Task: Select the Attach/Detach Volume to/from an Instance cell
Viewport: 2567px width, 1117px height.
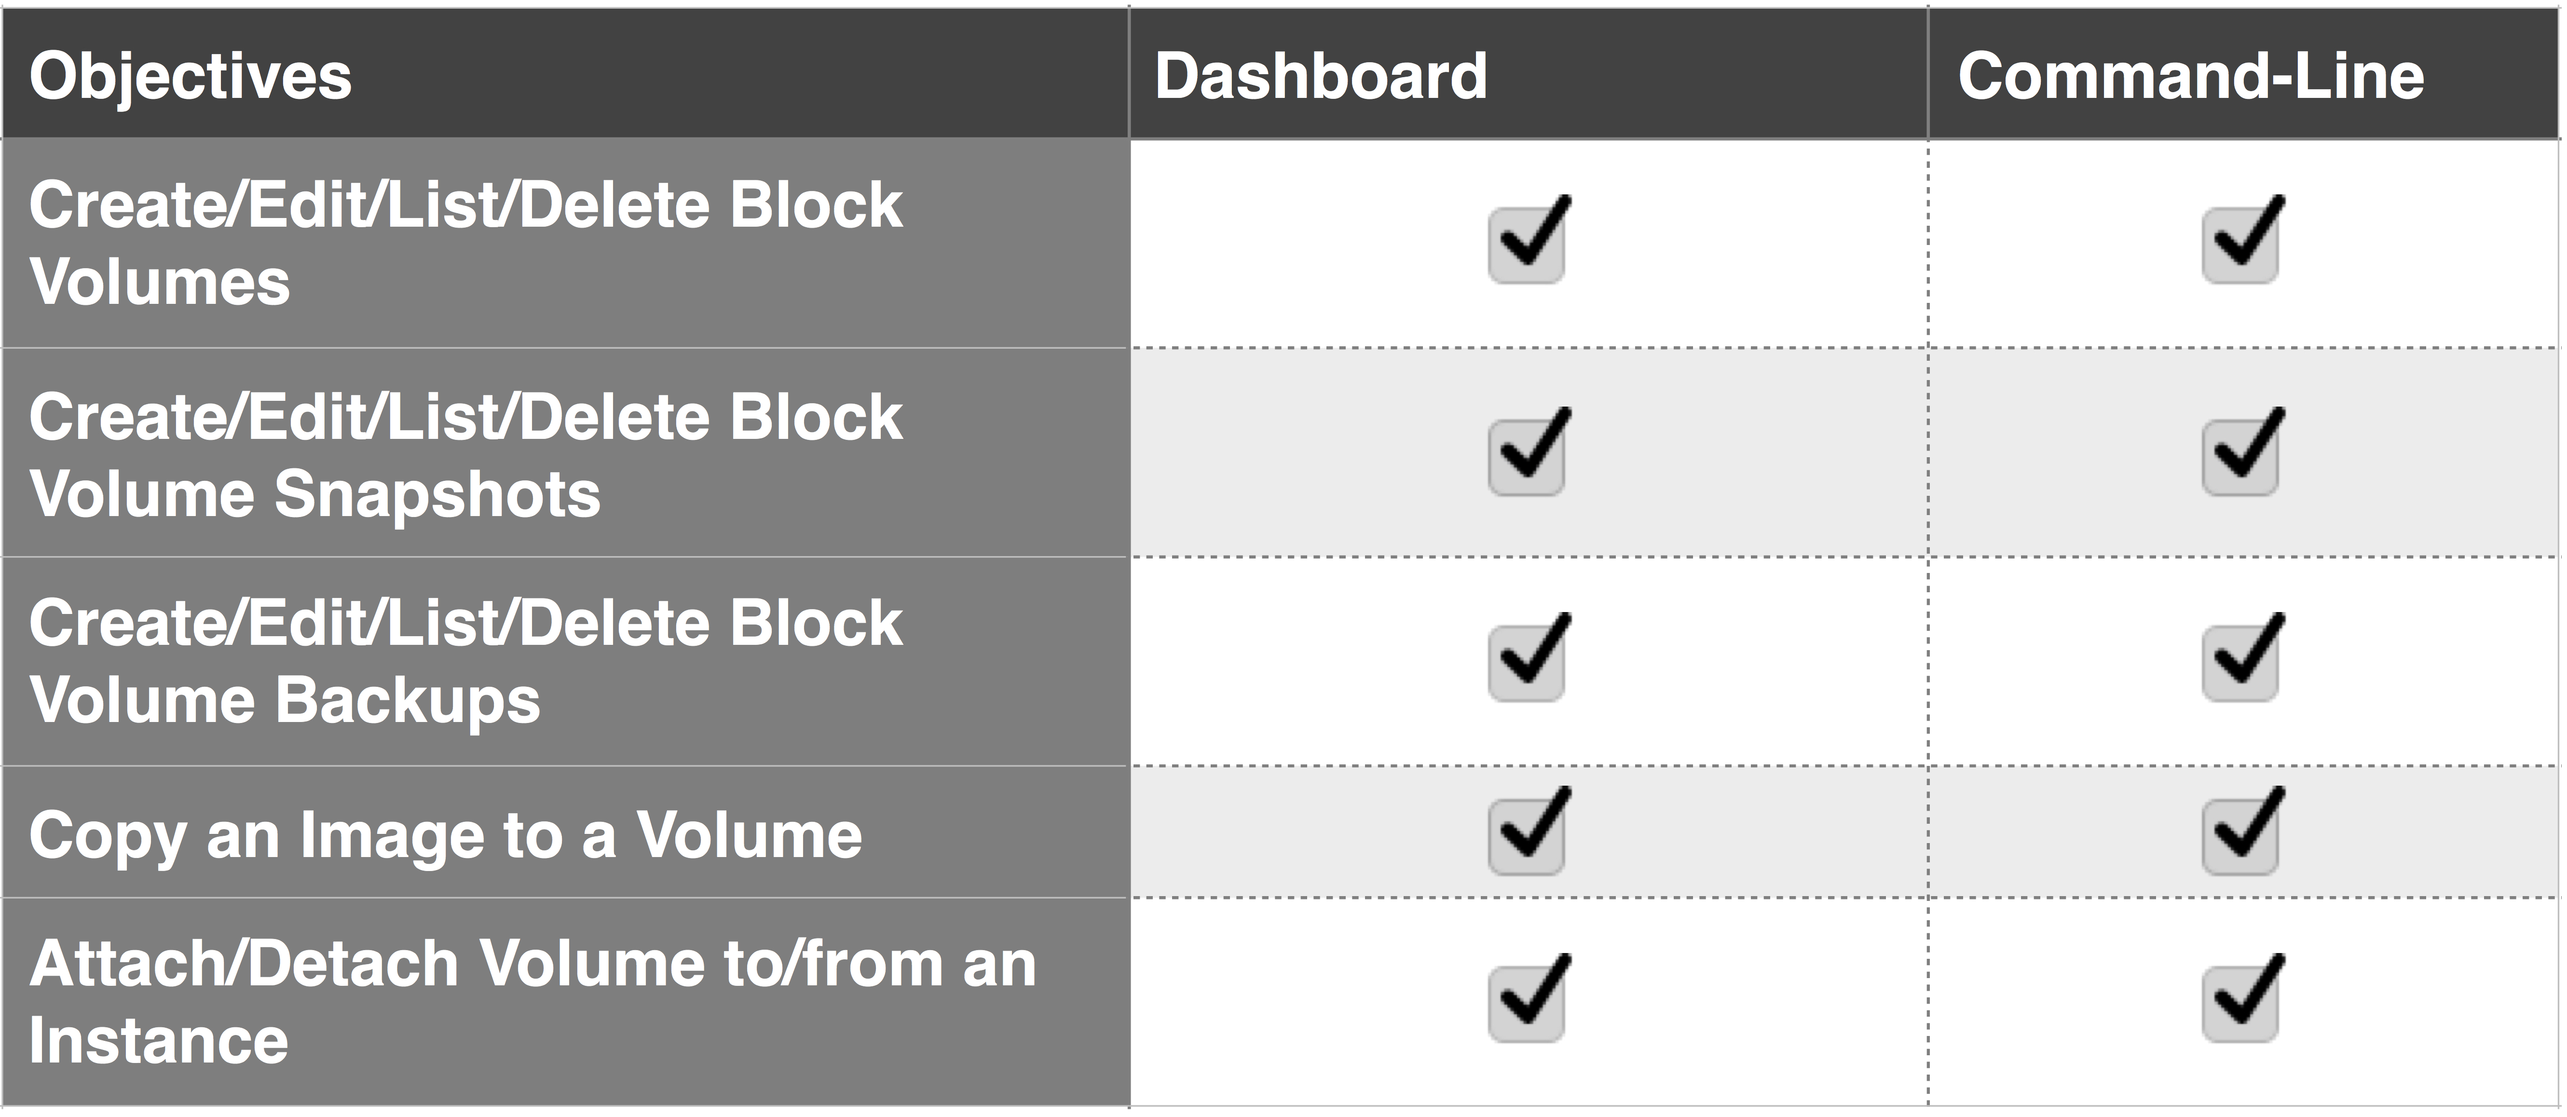Action: coord(565,1002)
